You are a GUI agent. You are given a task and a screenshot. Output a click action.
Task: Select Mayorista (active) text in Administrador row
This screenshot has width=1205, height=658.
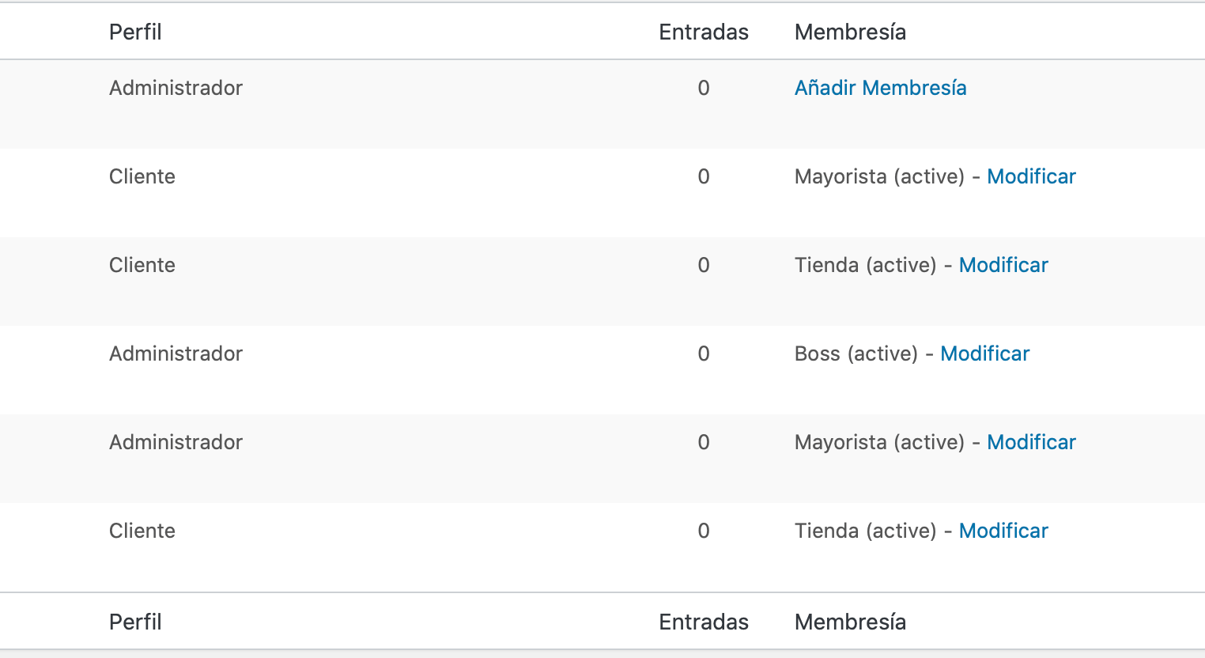tap(879, 442)
